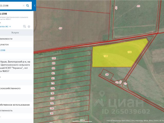The image size is (164, 123).
Task: Click parcel label 1045 on the map
Action: pos(54,58)
